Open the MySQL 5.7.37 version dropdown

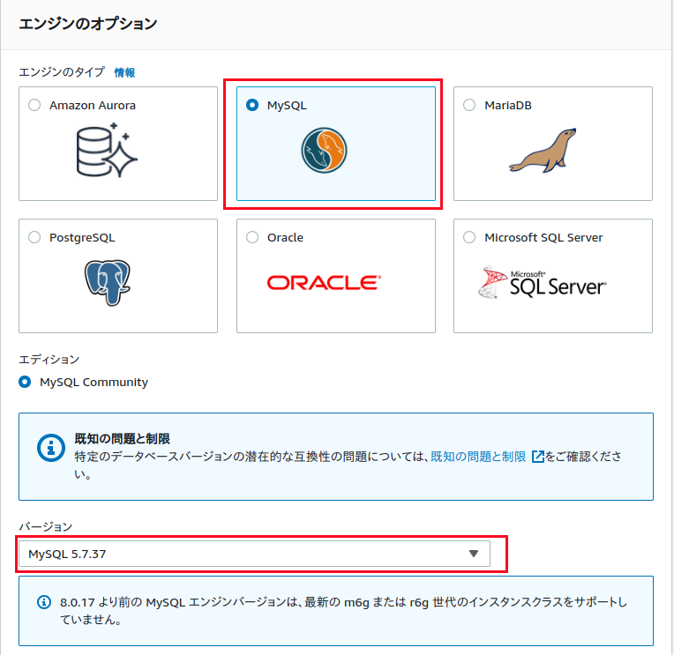254,555
